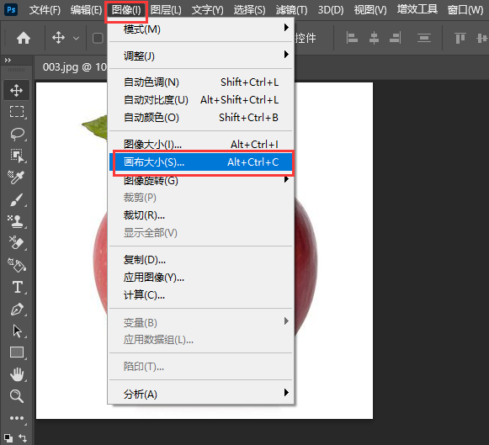This screenshot has width=489, height=445.
Task: Select the Hand tool
Action: click(17, 374)
